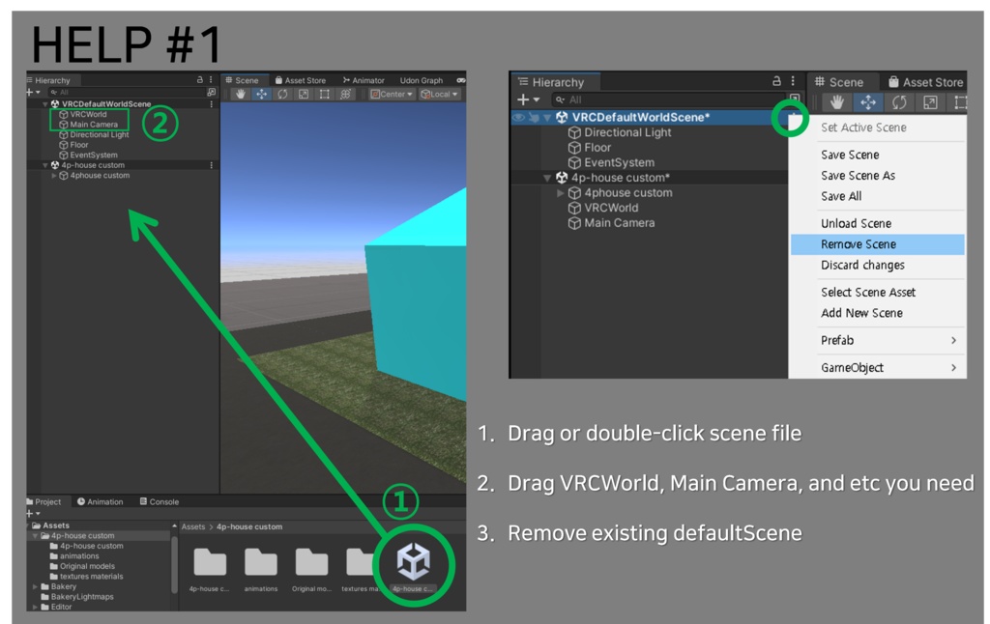
Task: Open Hierarchy panel options menu in right screenshot
Action: click(793, 81)
